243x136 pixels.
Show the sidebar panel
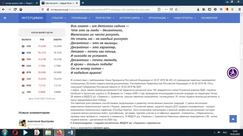[x=209, y=9]
